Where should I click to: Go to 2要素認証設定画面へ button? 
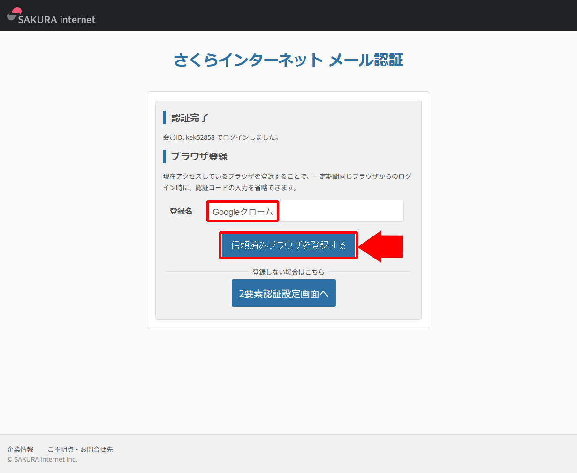283,293
